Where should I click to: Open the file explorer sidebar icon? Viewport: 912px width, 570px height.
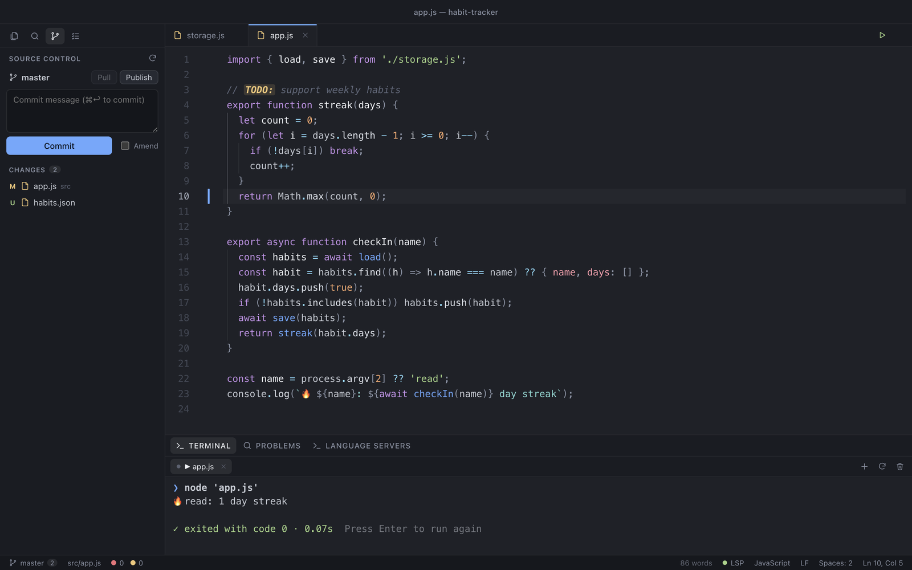coord(14,36)
